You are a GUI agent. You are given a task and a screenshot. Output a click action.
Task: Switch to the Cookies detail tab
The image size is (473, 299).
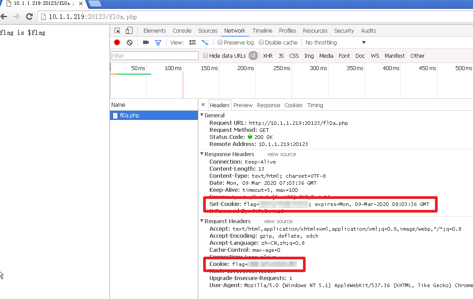294,105
